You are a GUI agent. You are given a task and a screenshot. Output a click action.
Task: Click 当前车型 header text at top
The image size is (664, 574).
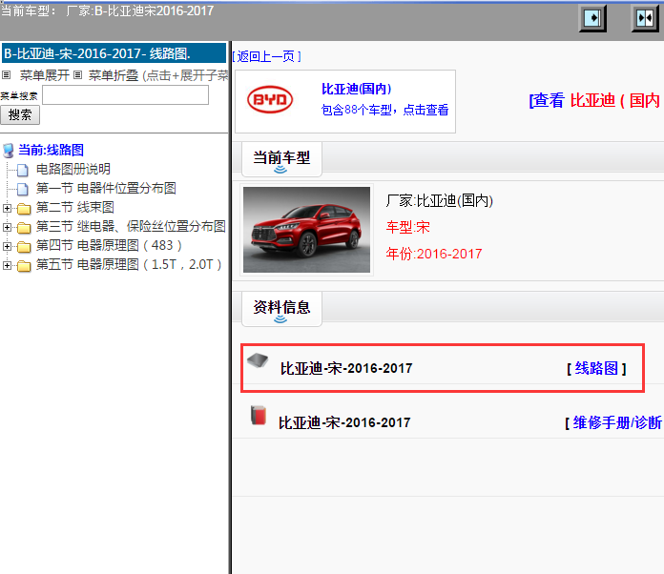(x=107, y=10)
